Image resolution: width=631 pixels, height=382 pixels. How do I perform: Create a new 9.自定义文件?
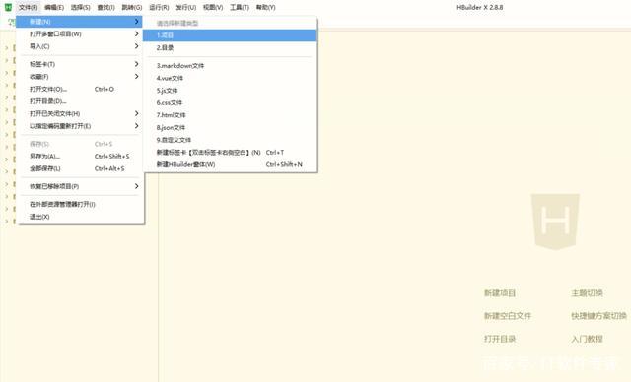pyautogui.click(x=230, y=140)
